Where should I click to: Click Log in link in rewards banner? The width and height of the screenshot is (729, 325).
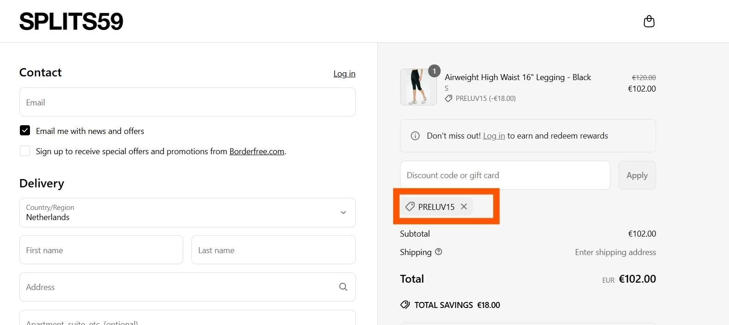pos(494,136)
